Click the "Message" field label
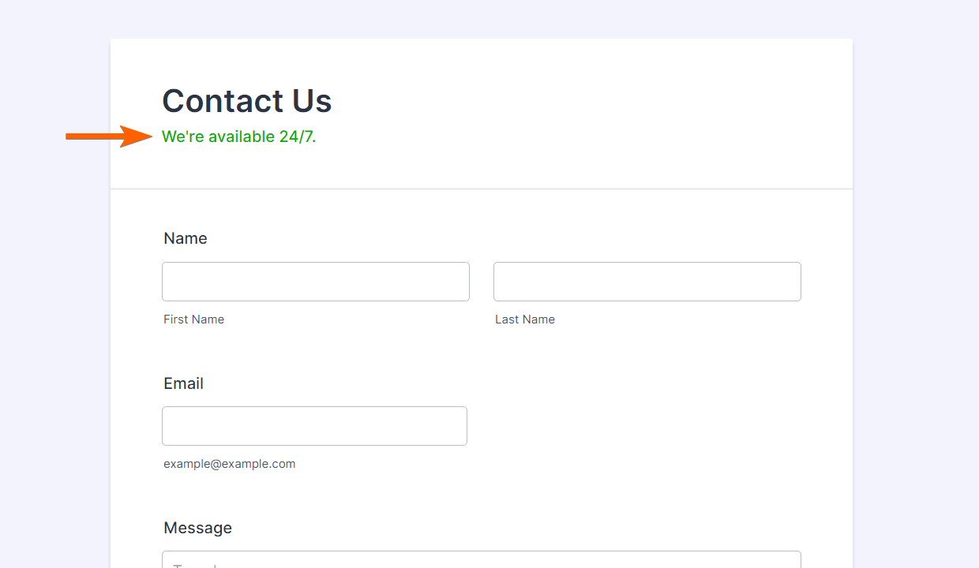The image size is (979, 568). 198,528
